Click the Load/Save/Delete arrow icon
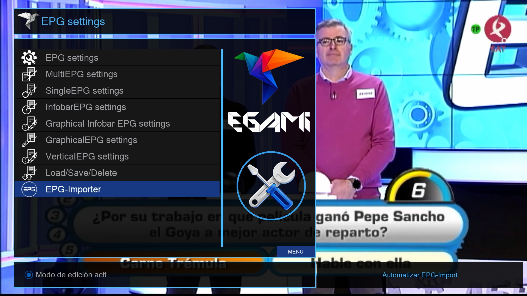The image size is (527, 296). [x=29, y=173]
